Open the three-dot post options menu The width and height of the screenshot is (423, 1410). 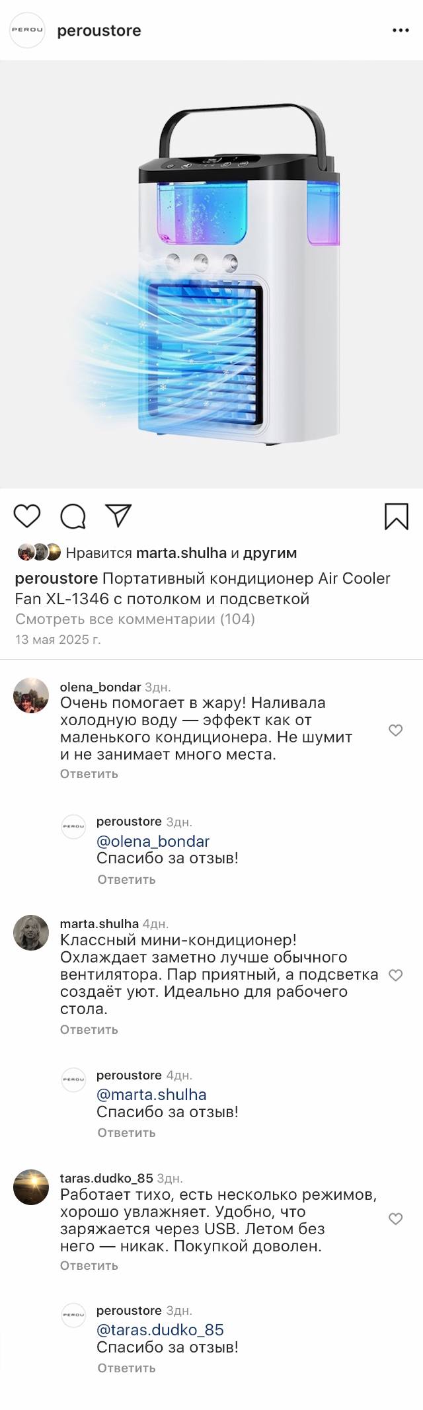tap(401, 30)
